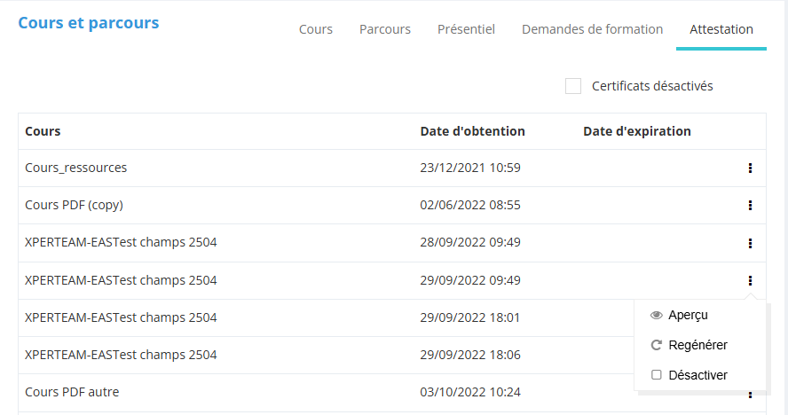Select the Cours_ressources course name
Viewport: 788px width, 415px height.
click(75, 168)
